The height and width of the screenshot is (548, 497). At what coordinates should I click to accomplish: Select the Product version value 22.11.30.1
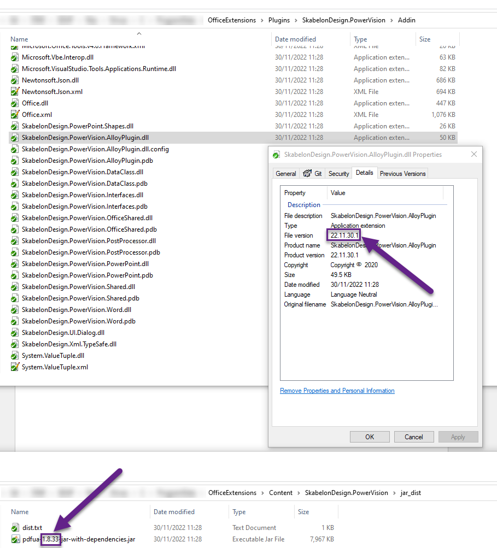344,255
